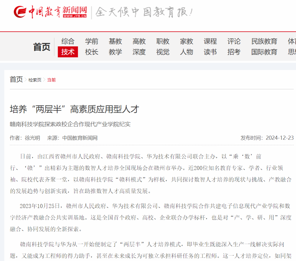Viewport: 296px width, 261px height.
Task: Click the China Education News logo
Action: click(50, 12)
